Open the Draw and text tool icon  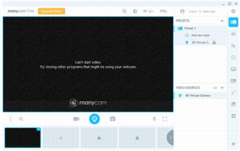coord(233,46)
